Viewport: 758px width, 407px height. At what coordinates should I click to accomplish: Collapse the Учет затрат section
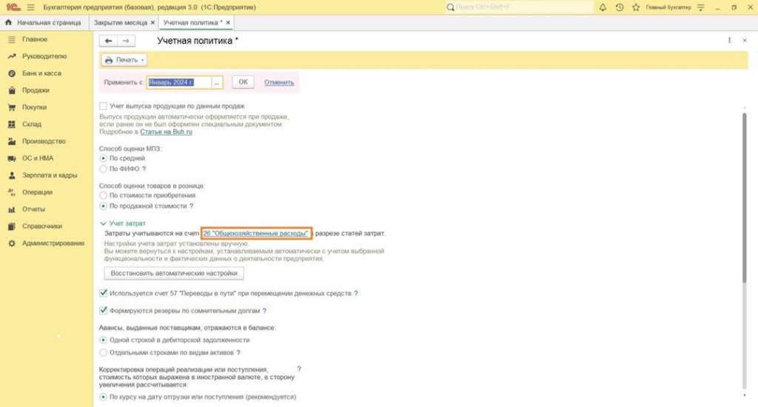[103, 223]
